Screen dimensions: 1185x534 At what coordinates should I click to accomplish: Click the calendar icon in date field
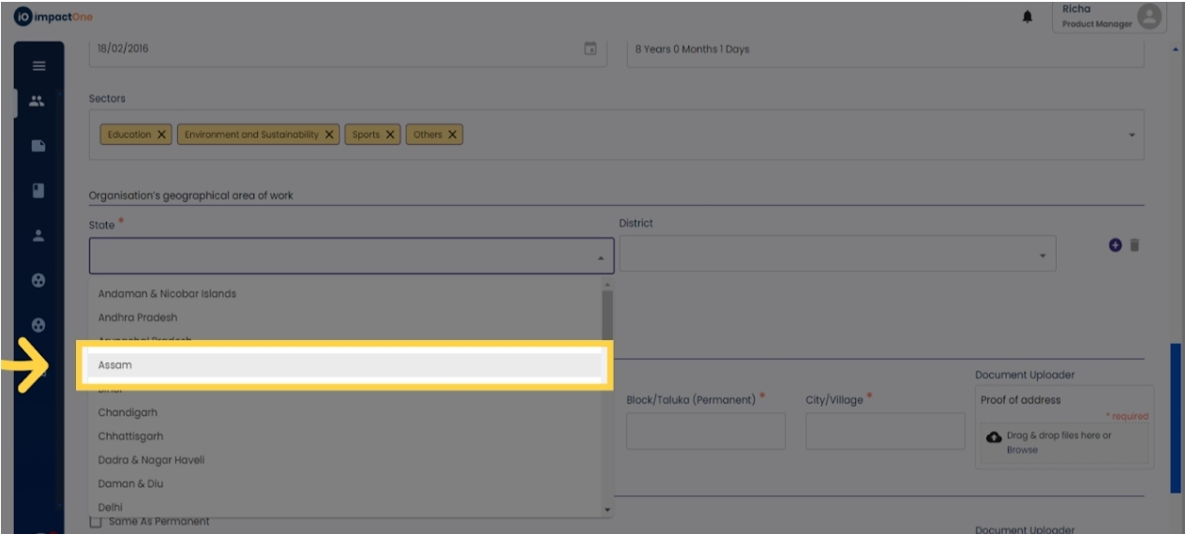pos(591,49)
